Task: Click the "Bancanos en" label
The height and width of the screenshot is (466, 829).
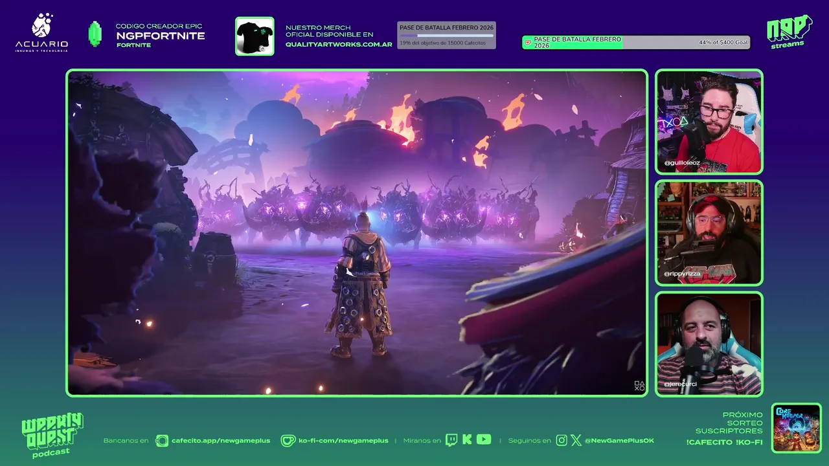Action: pyautogui.click(x=126, y=441)
